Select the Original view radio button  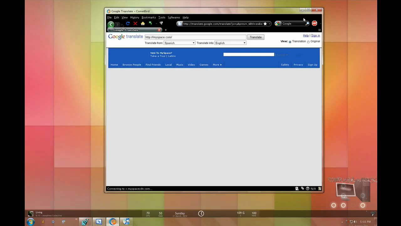[x=308, y=42]
